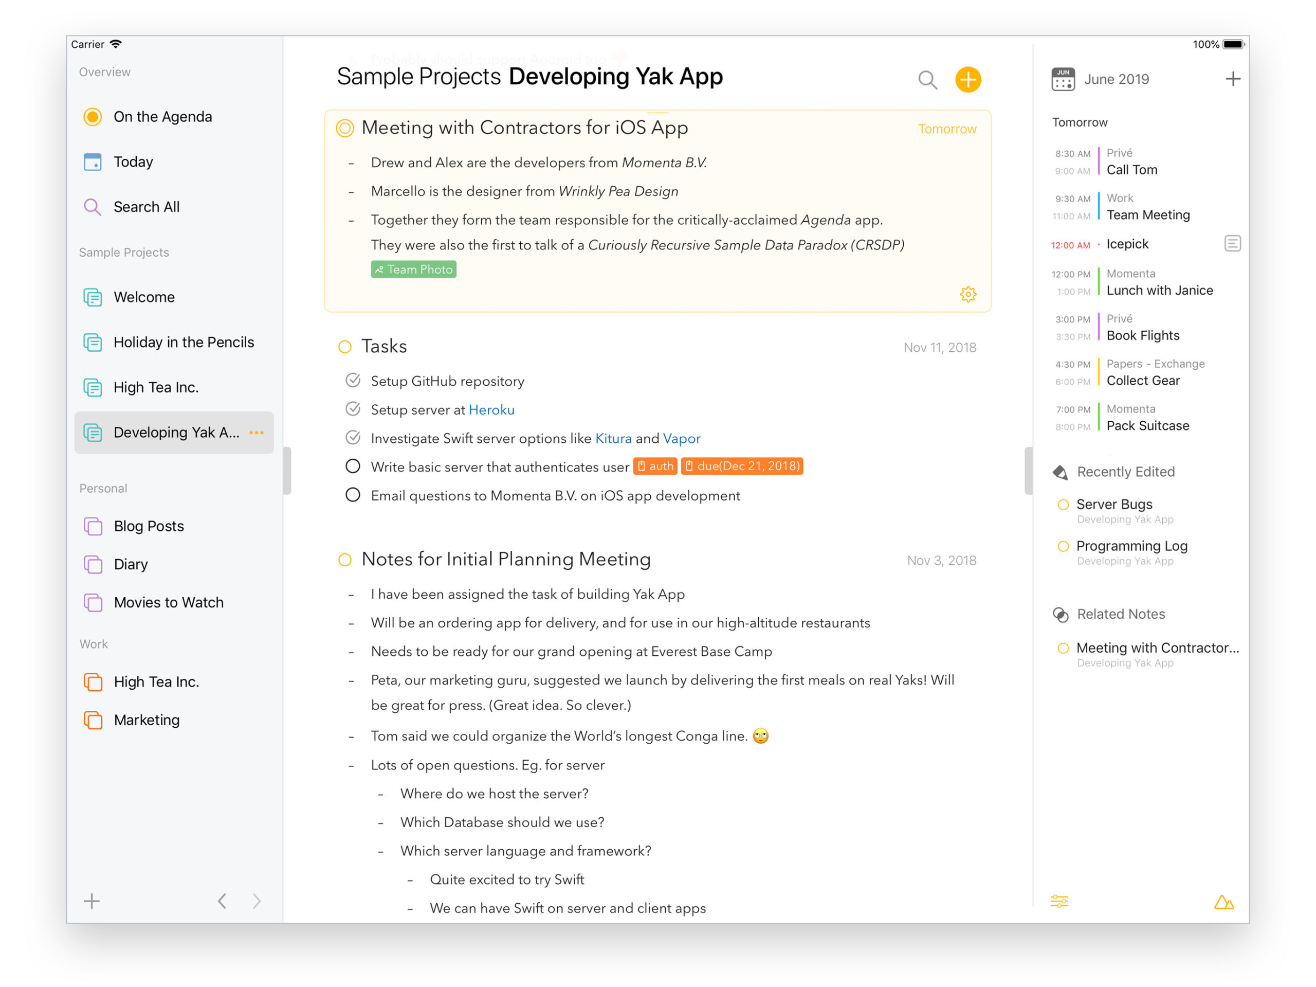Click Meeting with Contractors for iOS App title
The image size is (1316, 987).
point(525,128)
